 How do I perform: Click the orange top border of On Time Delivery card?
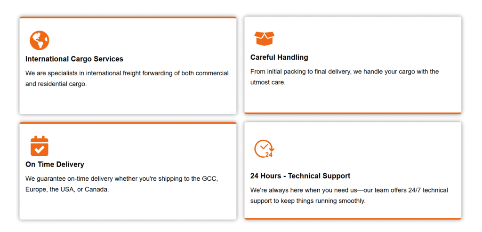click(128, 123)
